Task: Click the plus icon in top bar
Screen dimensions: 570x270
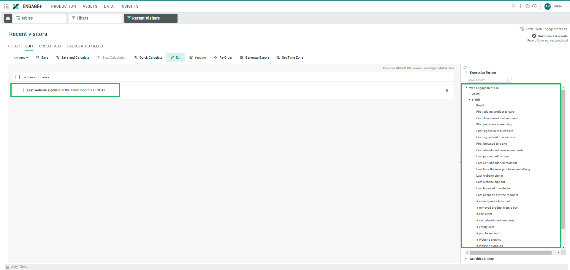Action: click(x=520, y=6)
